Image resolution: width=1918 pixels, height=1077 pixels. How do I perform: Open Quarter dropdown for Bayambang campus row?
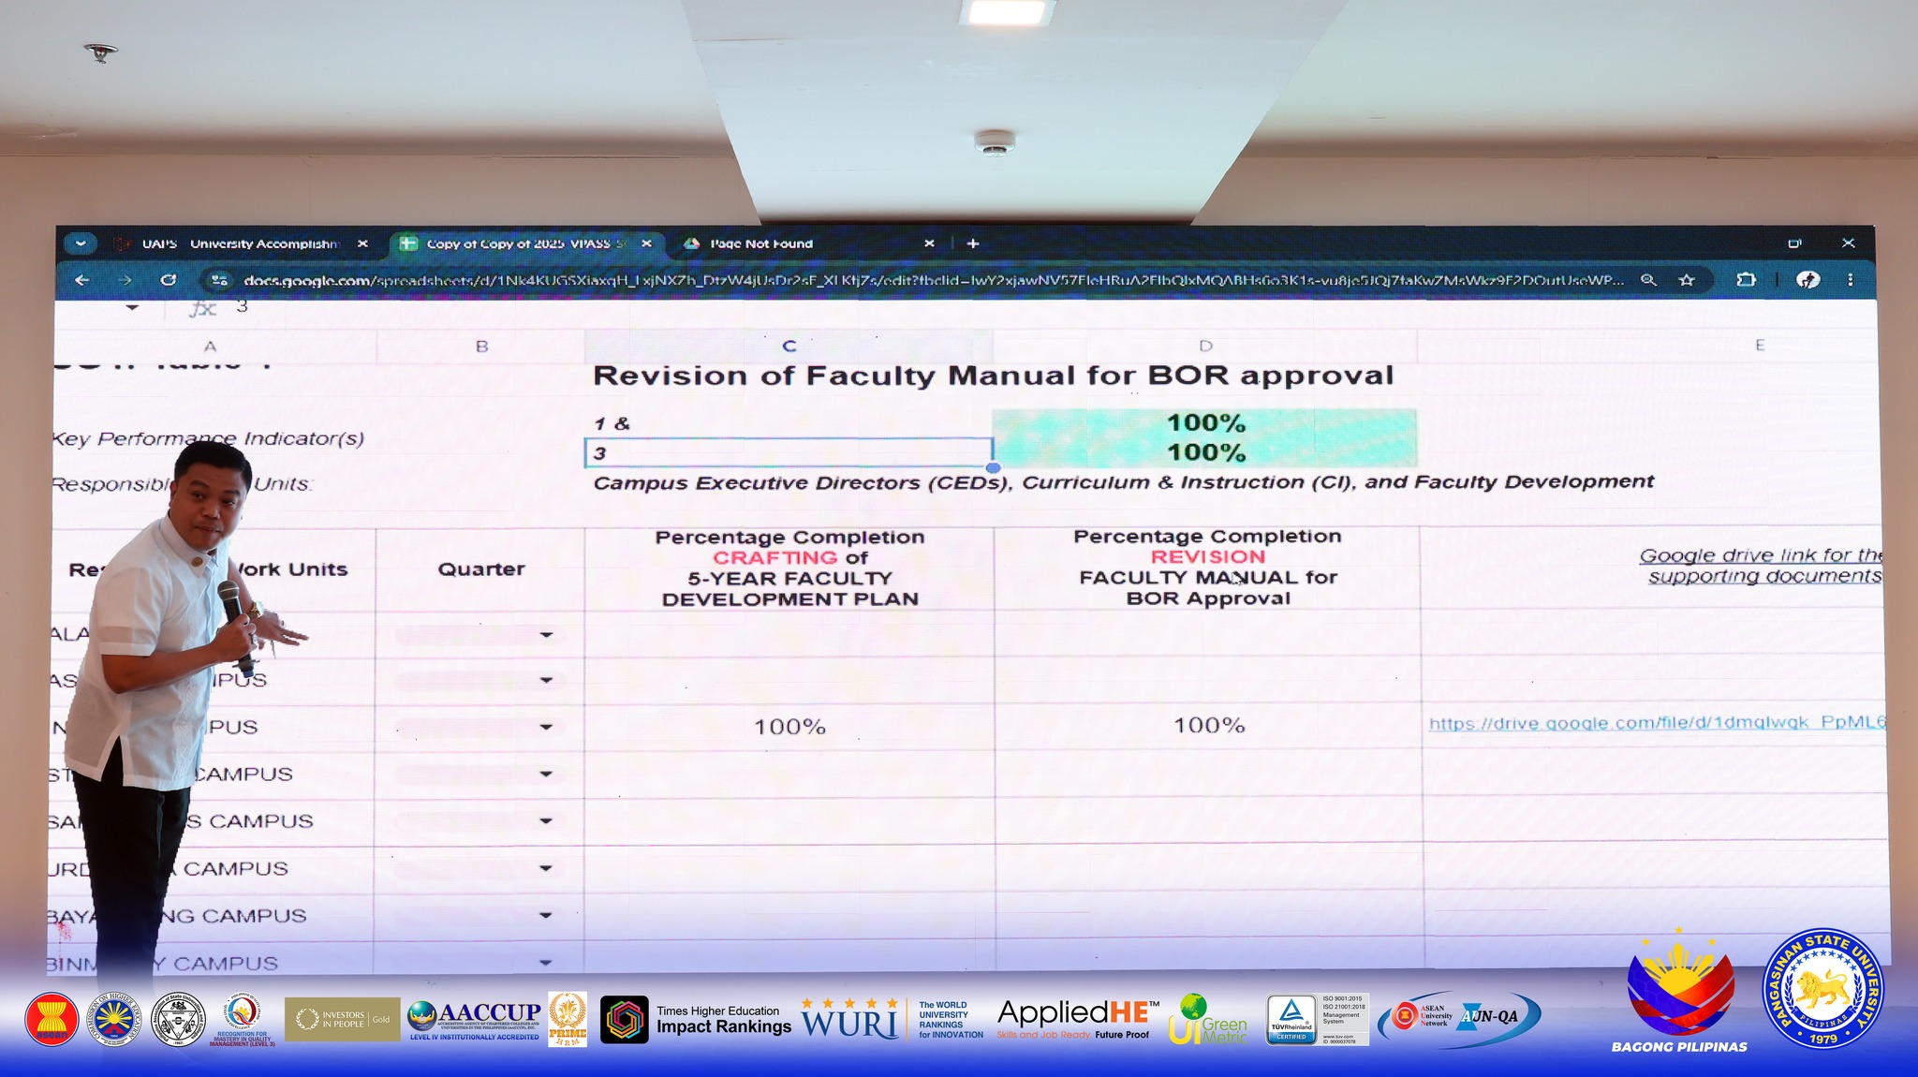(x=546, y=915)
